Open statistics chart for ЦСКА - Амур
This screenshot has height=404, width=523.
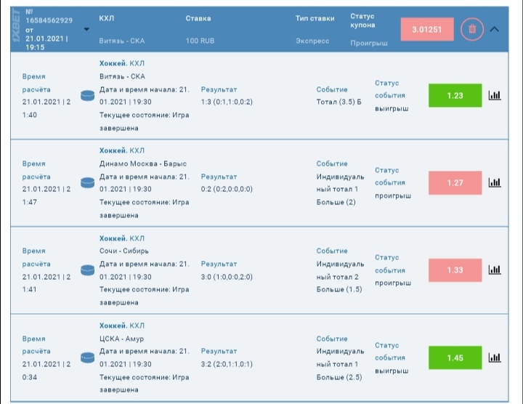(495, 357)
